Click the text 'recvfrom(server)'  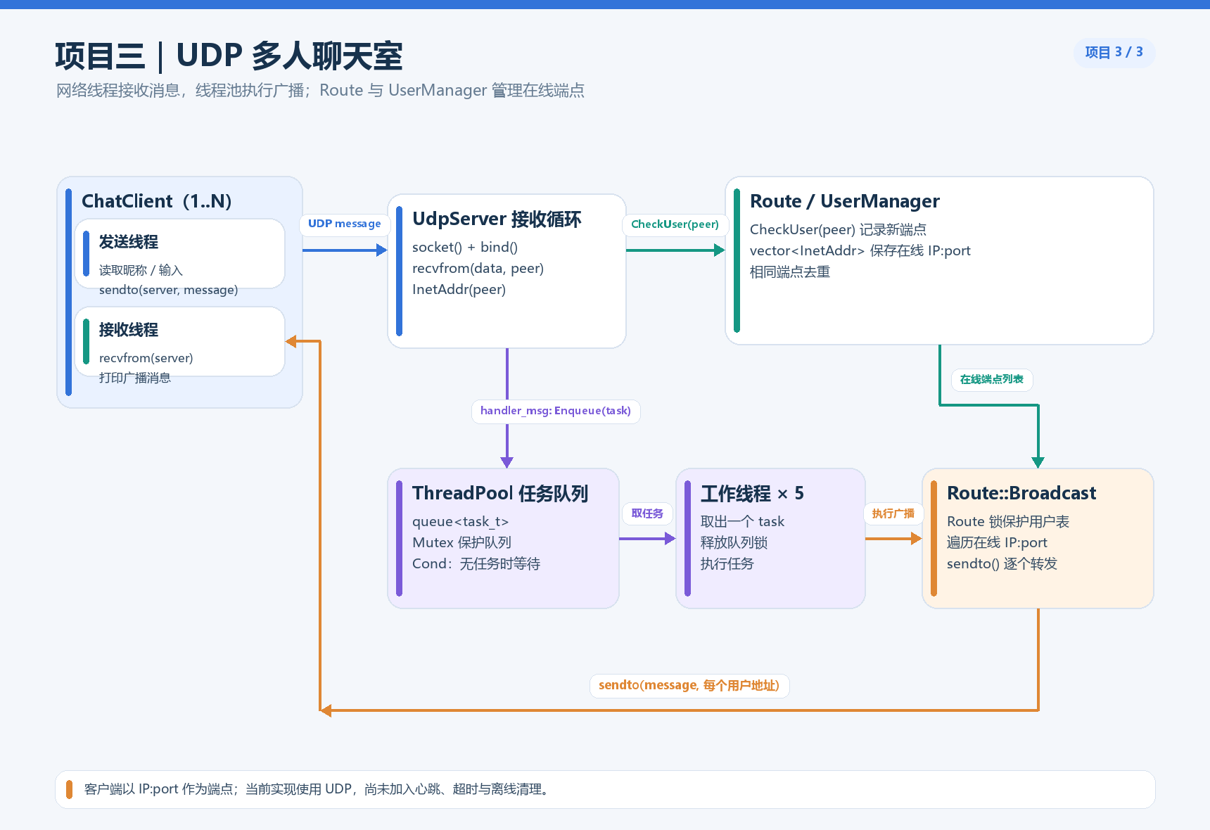146,359
